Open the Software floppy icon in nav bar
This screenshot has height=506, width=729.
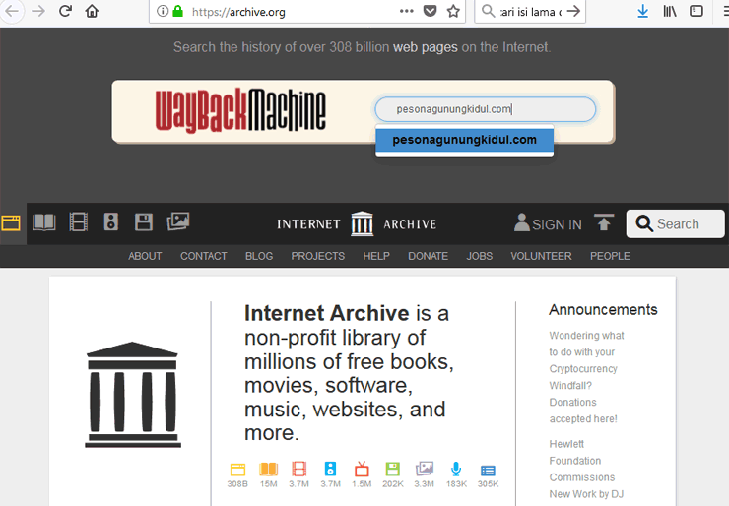(x=144, y=222)
